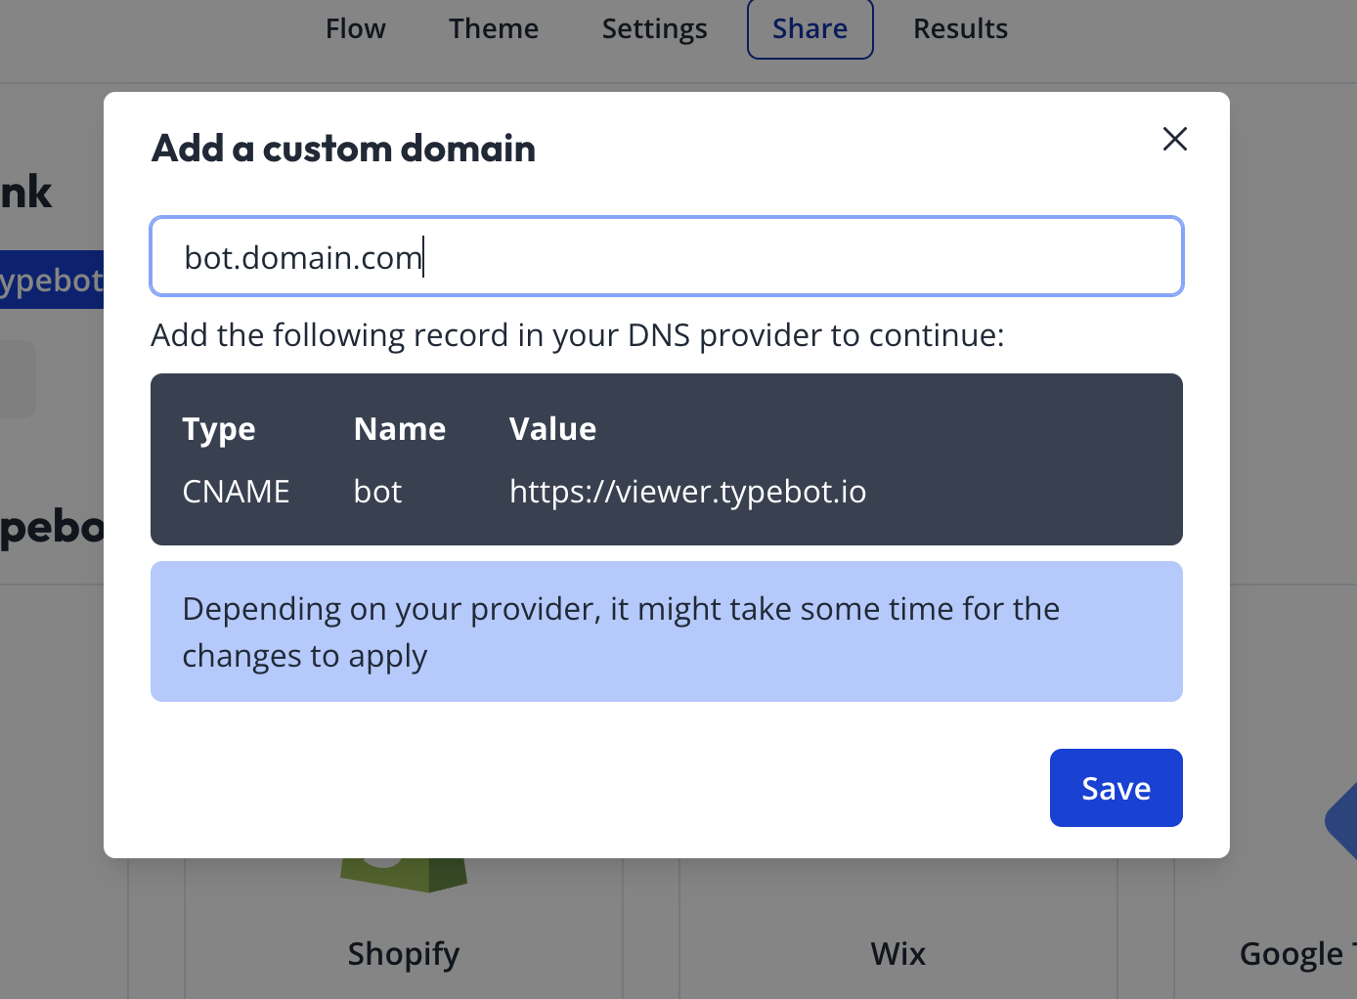Click the provider delay info banner
Image resolution: width=1357 pixels, height=999 pixels.
pyautogui.click(x=666, y=631)
